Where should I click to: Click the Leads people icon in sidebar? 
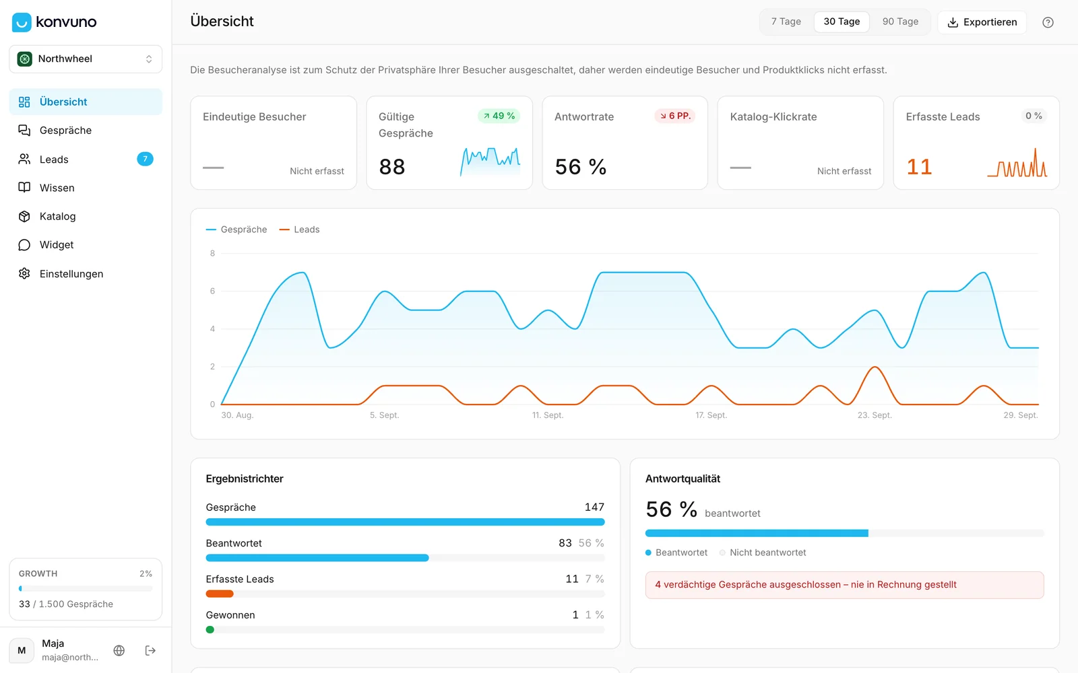(24, 159)
